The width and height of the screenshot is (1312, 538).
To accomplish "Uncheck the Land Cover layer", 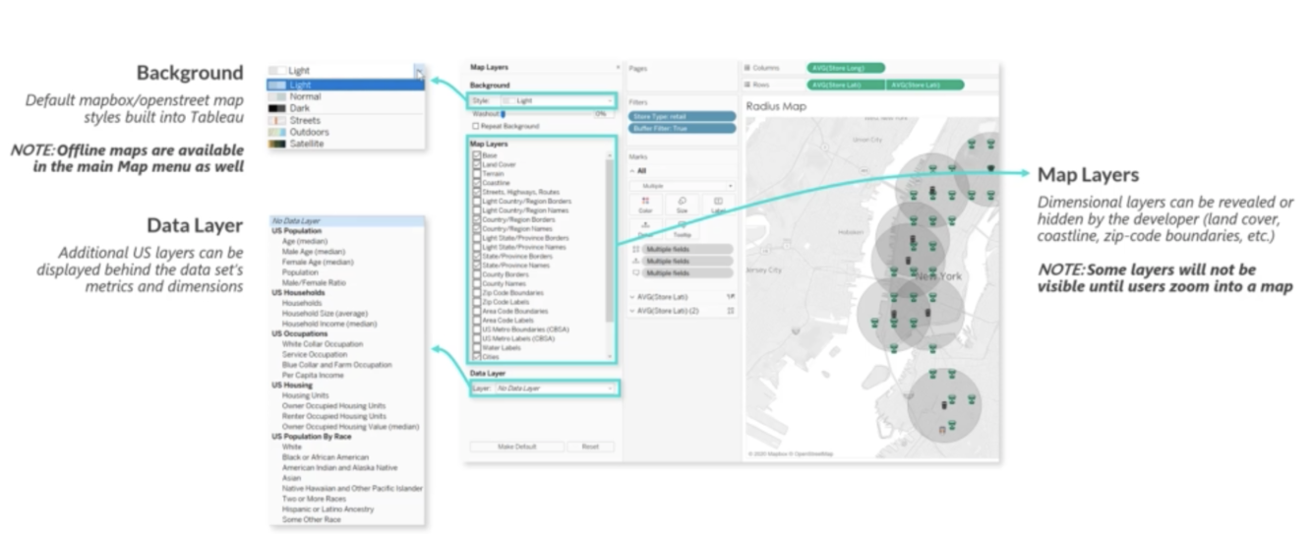I will point(477,164).
